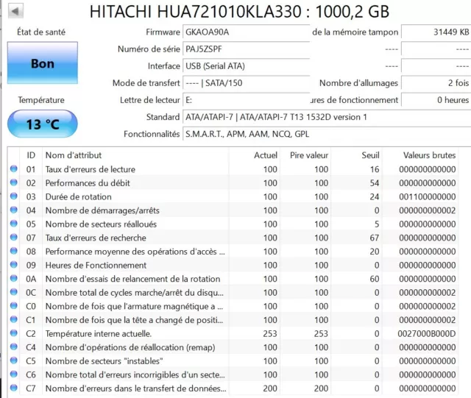This screenshot has width=471, height=398.
Task: Click the operating hours value 0 heures
Action: coord(436,100)
